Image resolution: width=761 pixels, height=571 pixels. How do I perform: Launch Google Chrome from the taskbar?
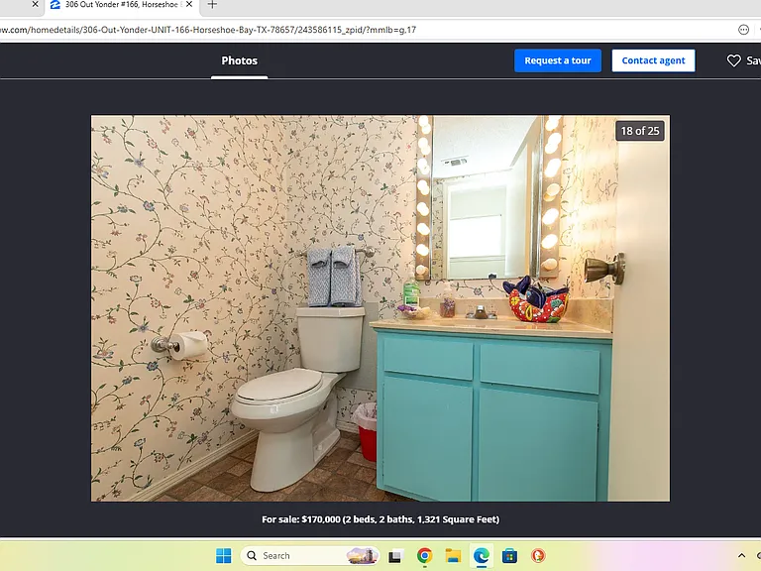424,555
